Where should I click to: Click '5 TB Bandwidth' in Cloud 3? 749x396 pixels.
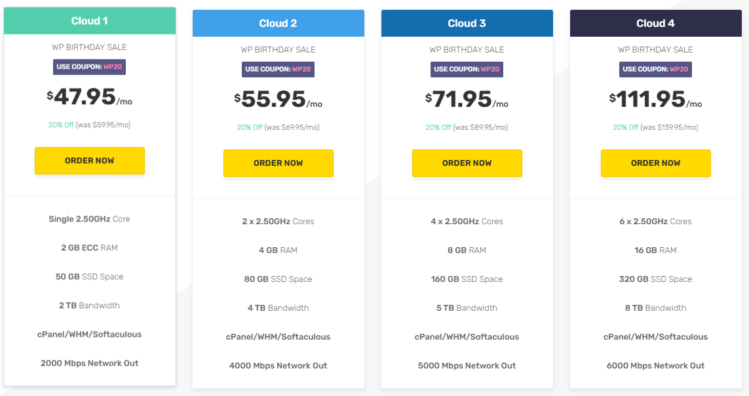click(x=467, y=308)
